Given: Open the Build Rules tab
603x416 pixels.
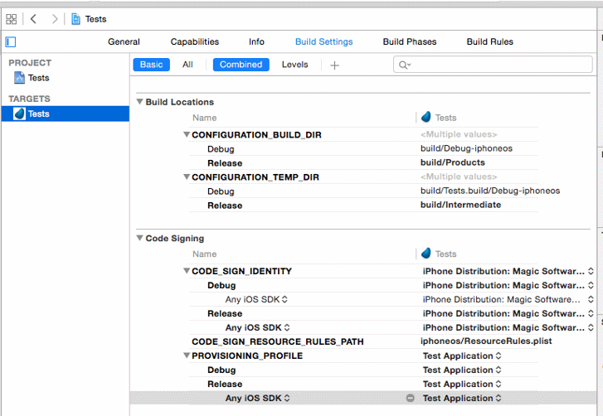Looking at the screenshot, I should pyautogui.click(x=490, y=41).
